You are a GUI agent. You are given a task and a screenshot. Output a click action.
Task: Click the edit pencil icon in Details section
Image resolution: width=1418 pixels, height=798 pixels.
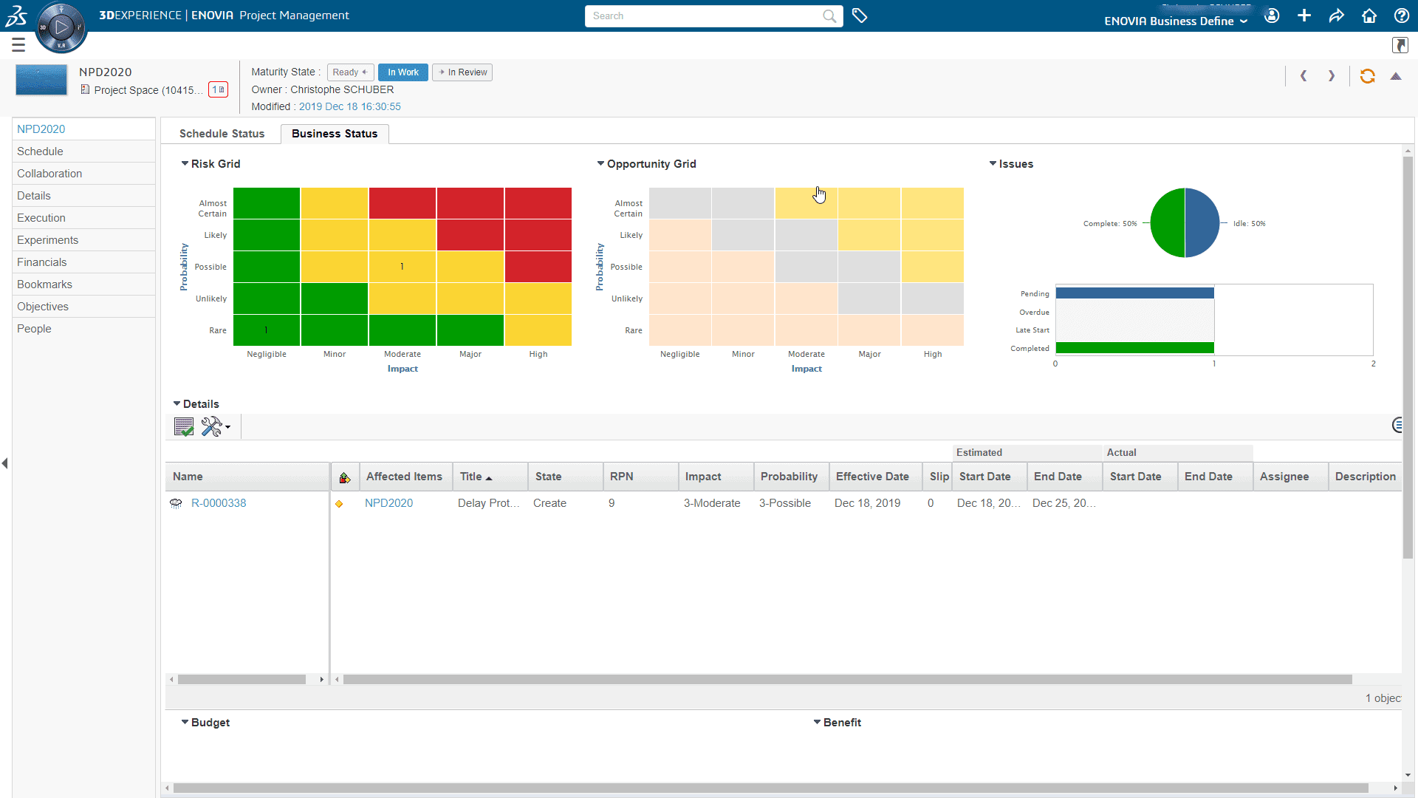[x=183, y=426]
